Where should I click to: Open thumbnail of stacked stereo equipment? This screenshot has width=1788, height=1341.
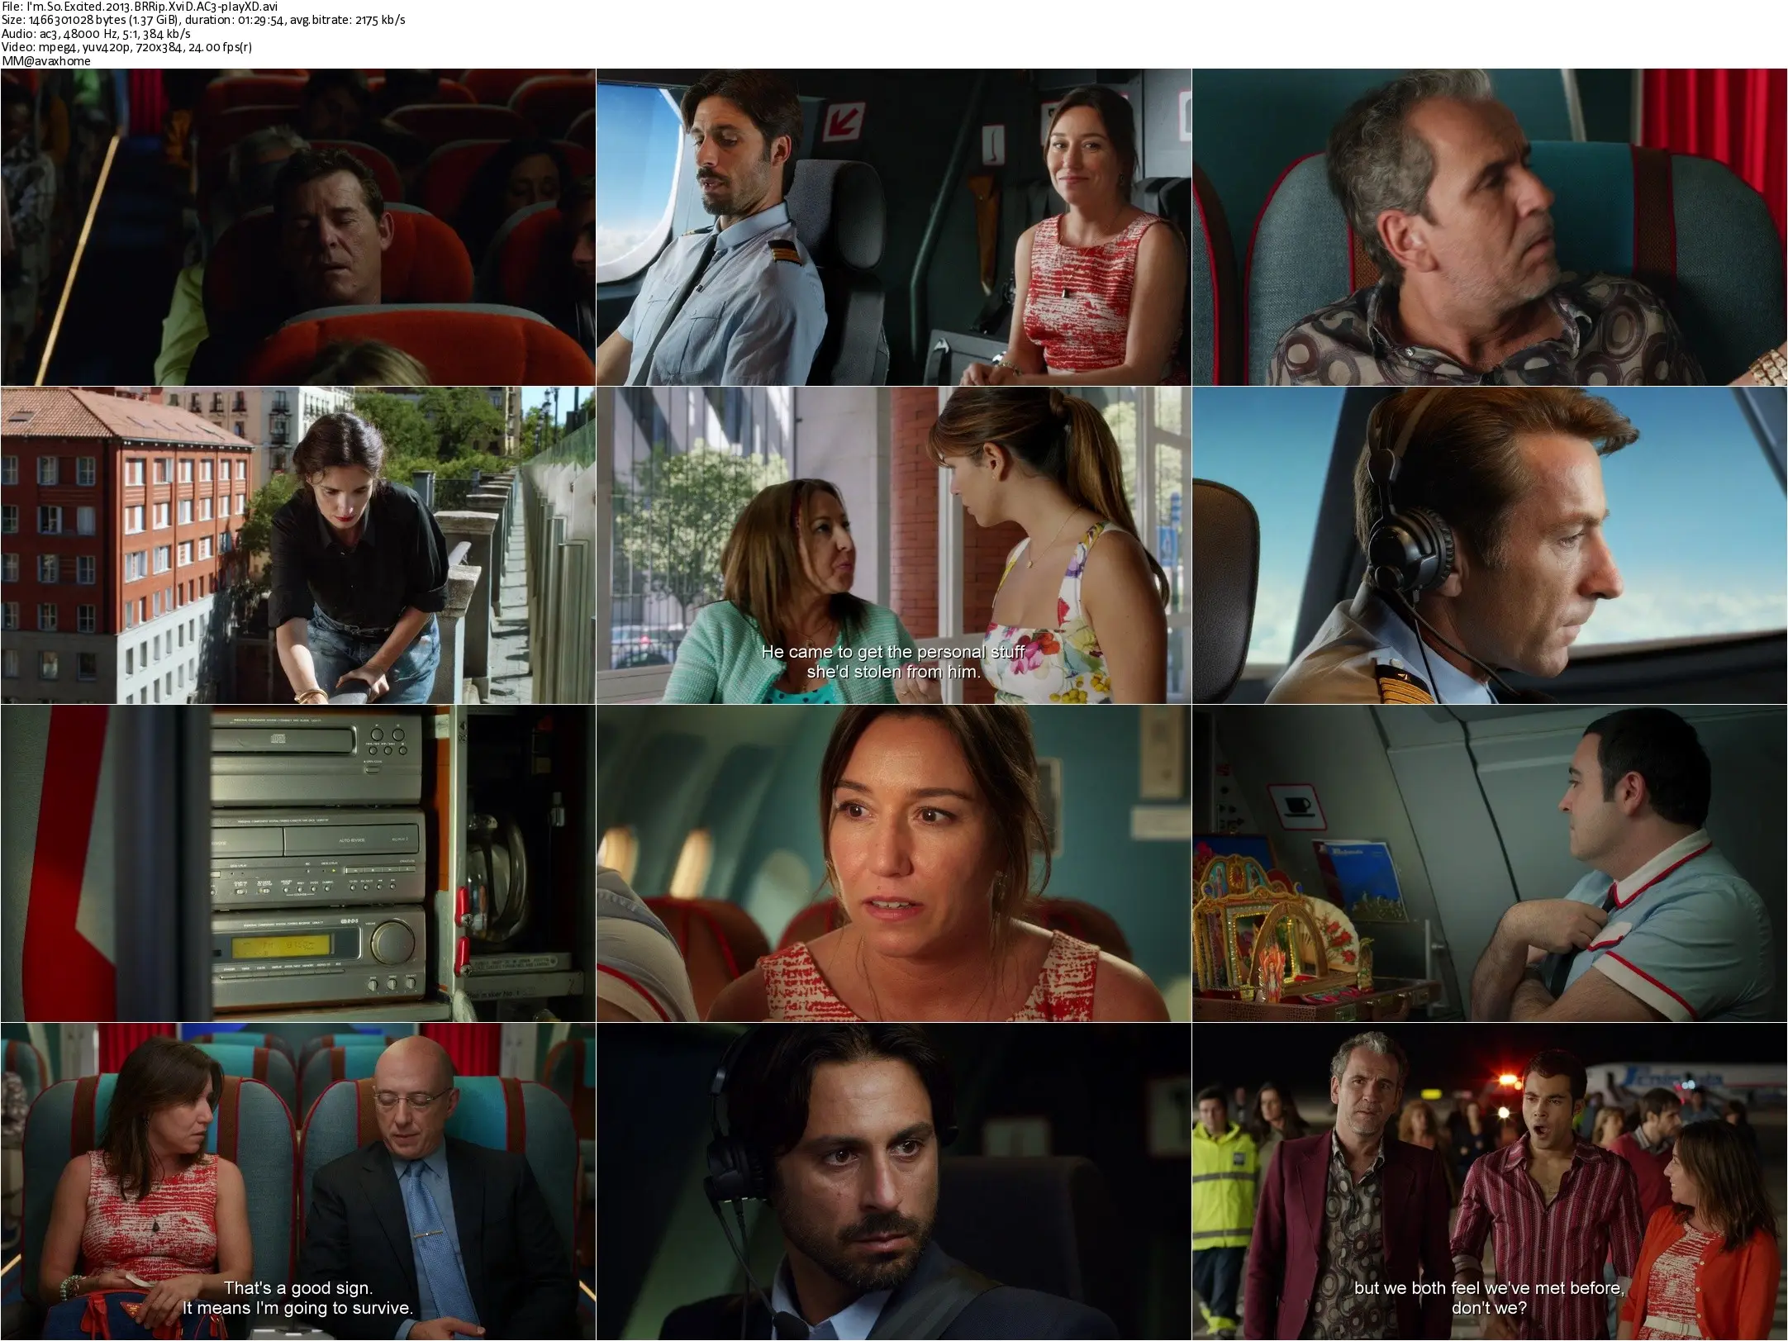297,863
